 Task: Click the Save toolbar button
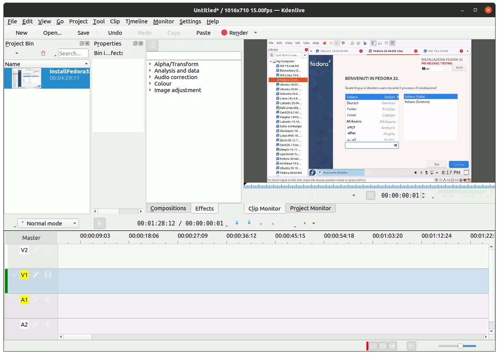pyautogui.click(x=83, y=33)
